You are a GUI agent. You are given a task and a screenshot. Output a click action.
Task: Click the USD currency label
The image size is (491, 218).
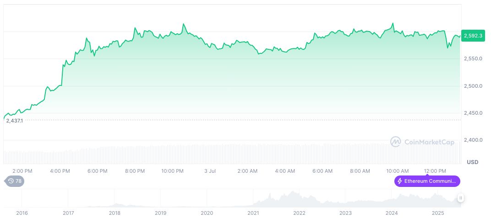473,162
